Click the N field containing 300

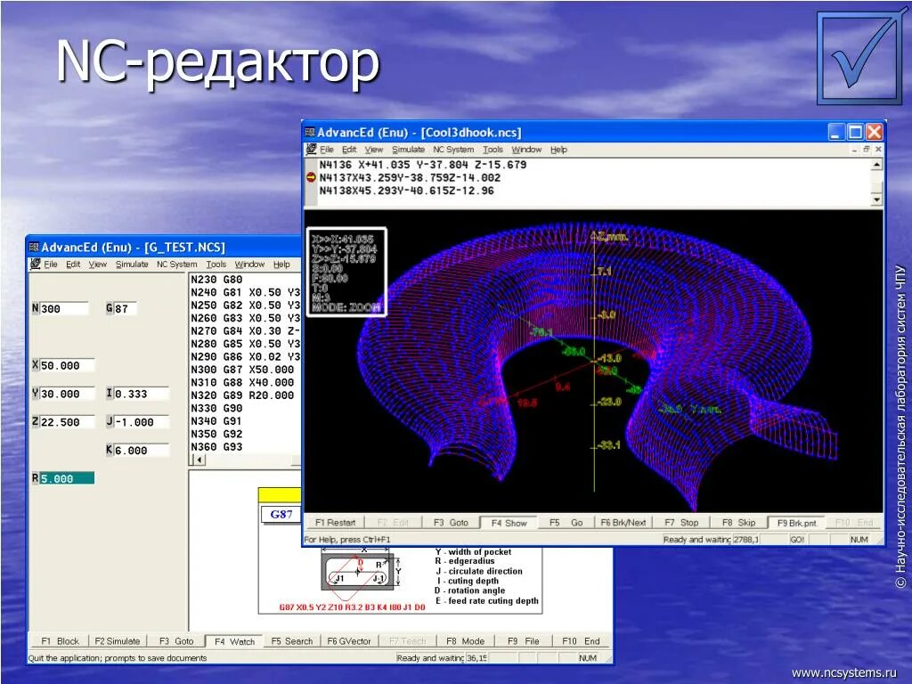(63, 309)
